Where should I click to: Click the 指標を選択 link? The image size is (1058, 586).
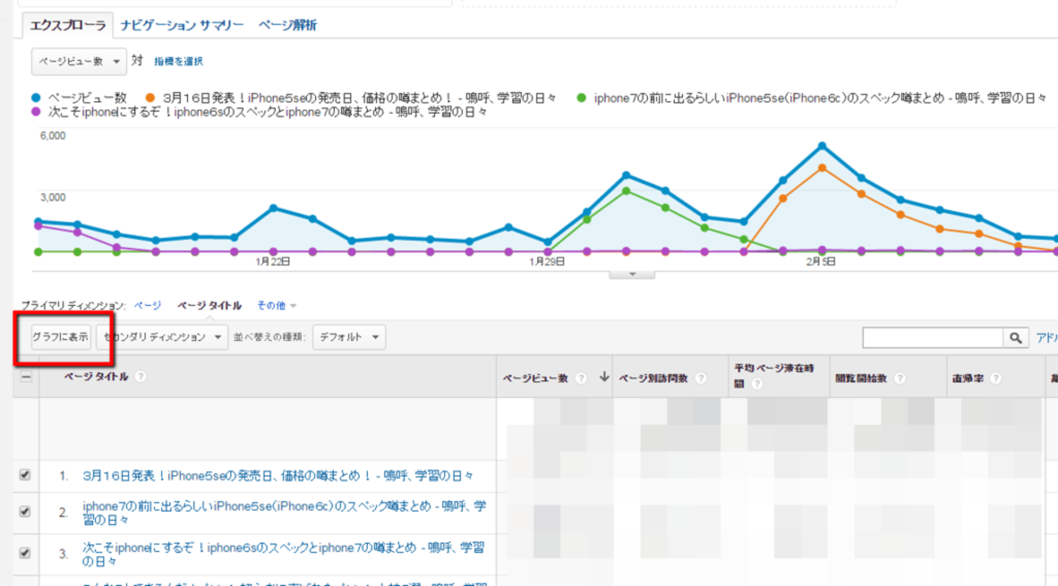[178, 61]
